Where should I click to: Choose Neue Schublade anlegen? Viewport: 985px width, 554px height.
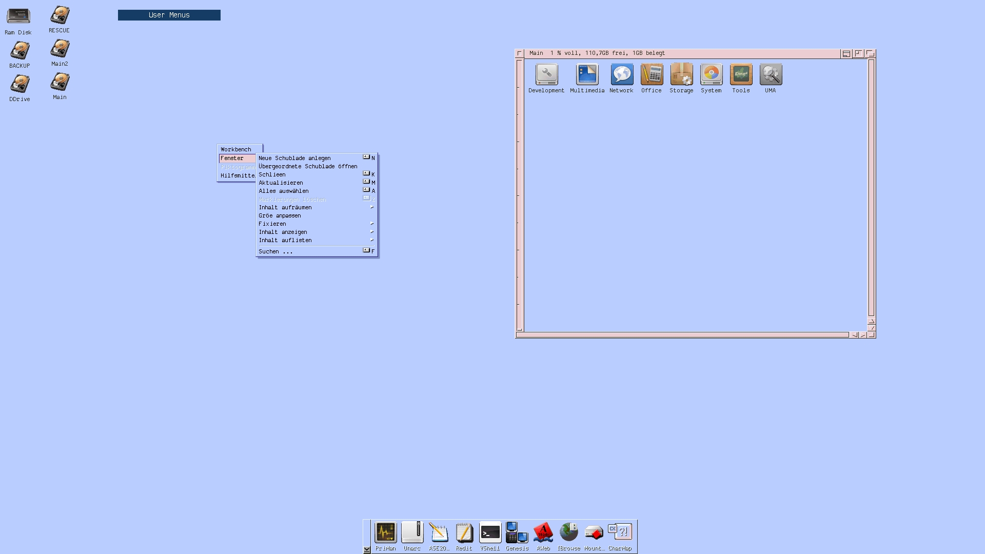click(x=317, y=158)
